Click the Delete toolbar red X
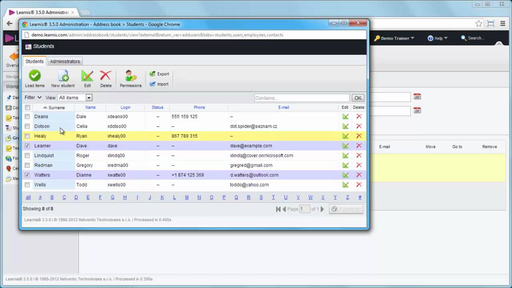512x288 pixels. click(x=106, y=76)
